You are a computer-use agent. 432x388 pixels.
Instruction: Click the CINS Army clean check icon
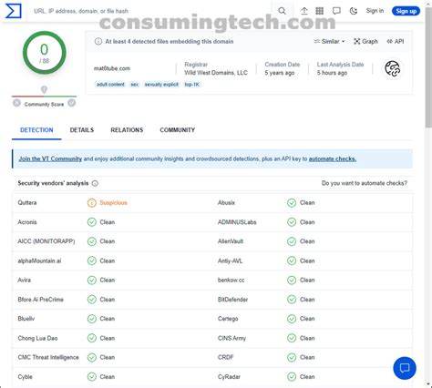click(292, 338)
